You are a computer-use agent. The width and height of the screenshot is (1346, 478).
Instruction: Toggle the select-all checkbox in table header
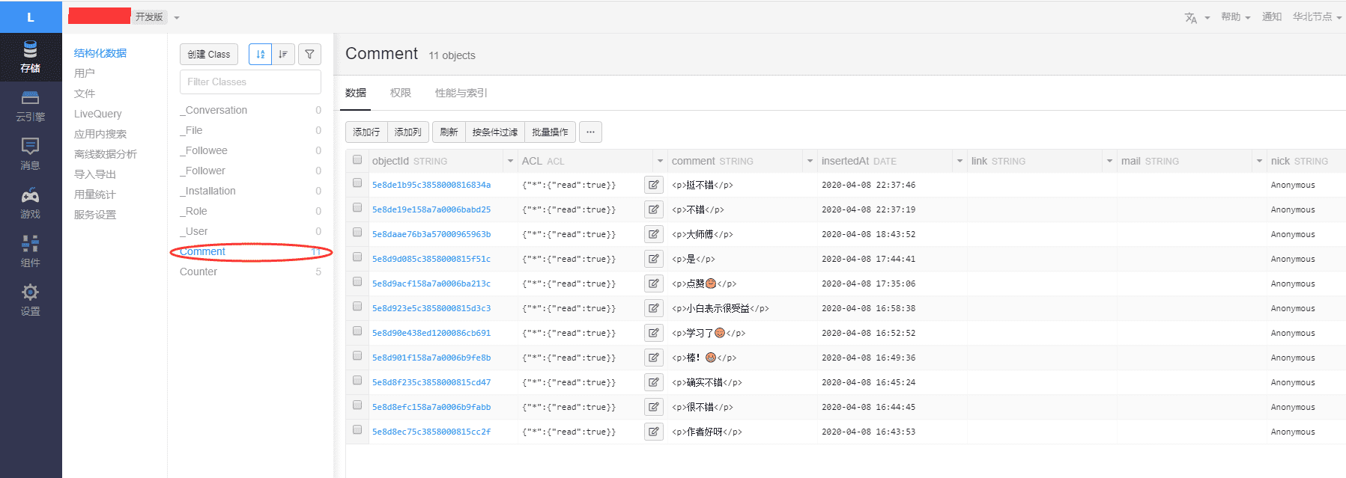357,160
